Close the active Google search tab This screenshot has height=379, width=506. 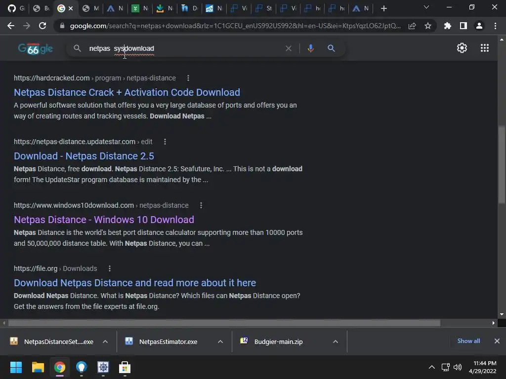pyautogui.click(x=71, y=8)
